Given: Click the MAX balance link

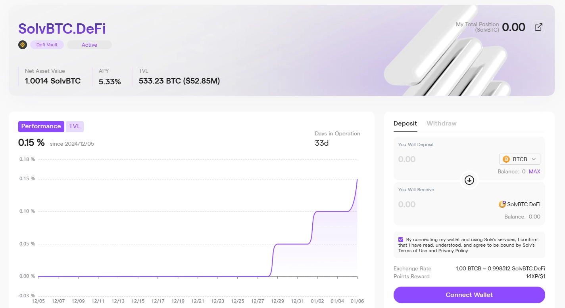Looking at the screenshot, I should pos(534,171).
